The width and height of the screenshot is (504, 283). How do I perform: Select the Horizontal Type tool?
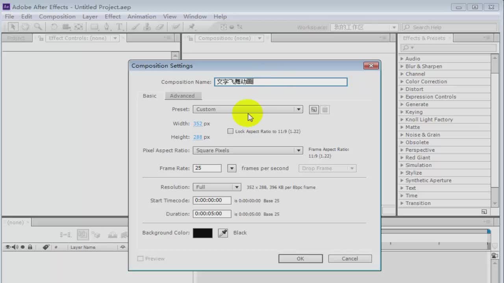[120, 27]
